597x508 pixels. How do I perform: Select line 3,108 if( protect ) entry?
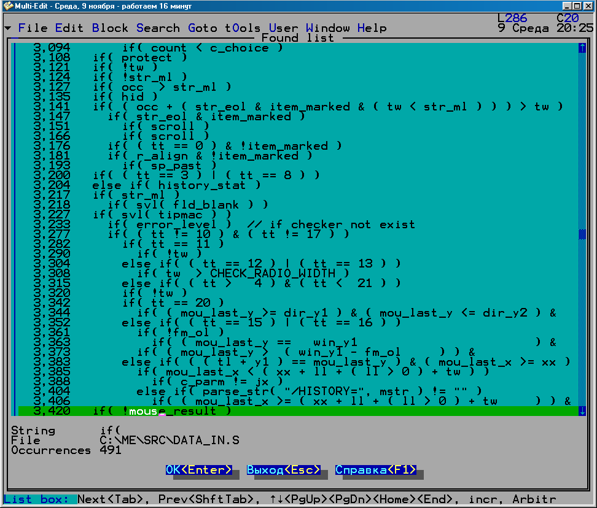coord(140,58)
